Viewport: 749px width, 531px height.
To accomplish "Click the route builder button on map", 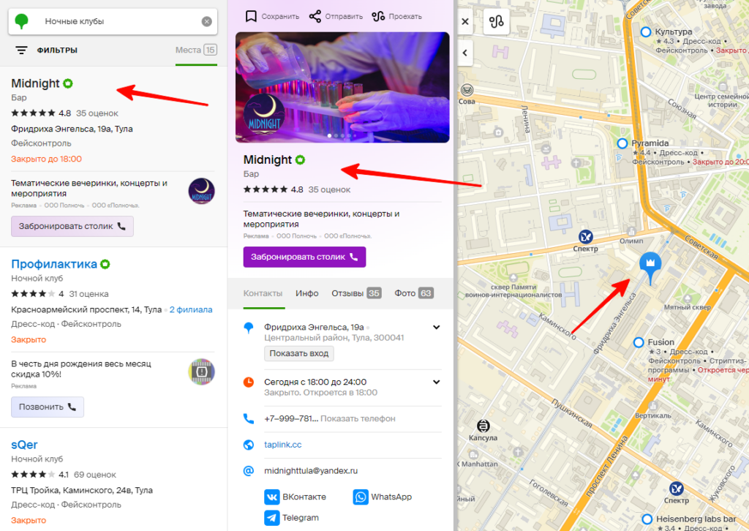I will [497, 21].
